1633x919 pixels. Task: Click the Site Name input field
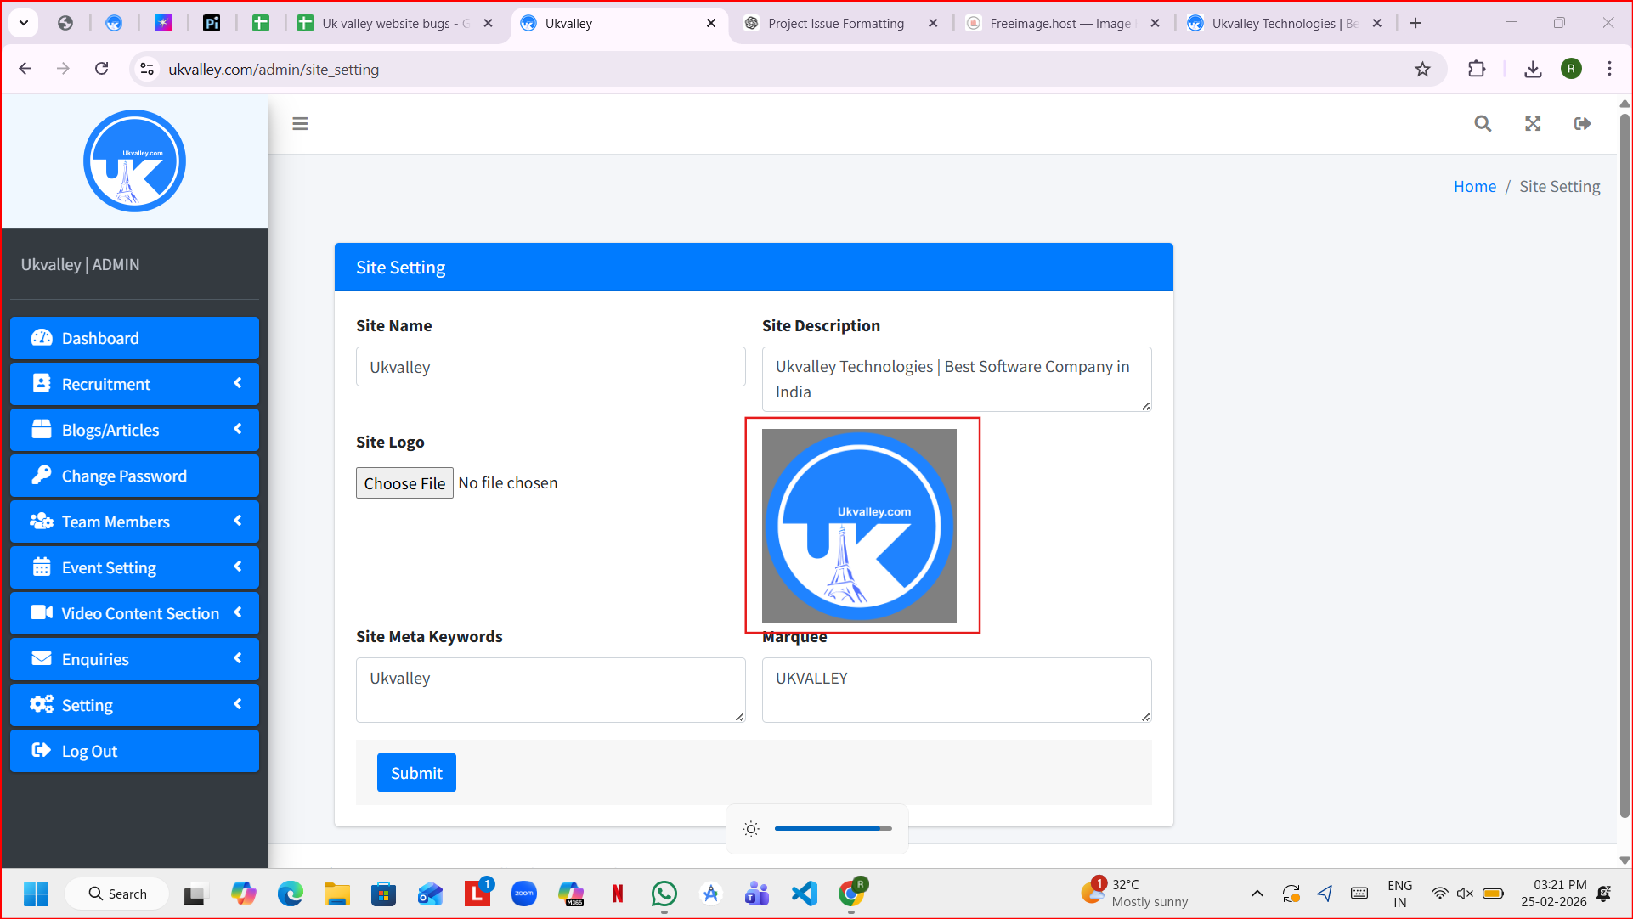[551, 367]
